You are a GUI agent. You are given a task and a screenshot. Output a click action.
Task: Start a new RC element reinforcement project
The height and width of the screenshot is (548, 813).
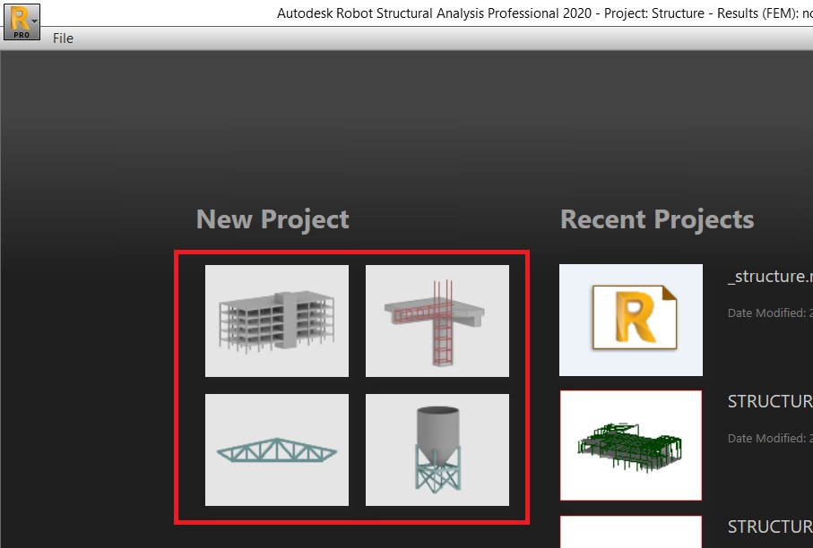437,321
